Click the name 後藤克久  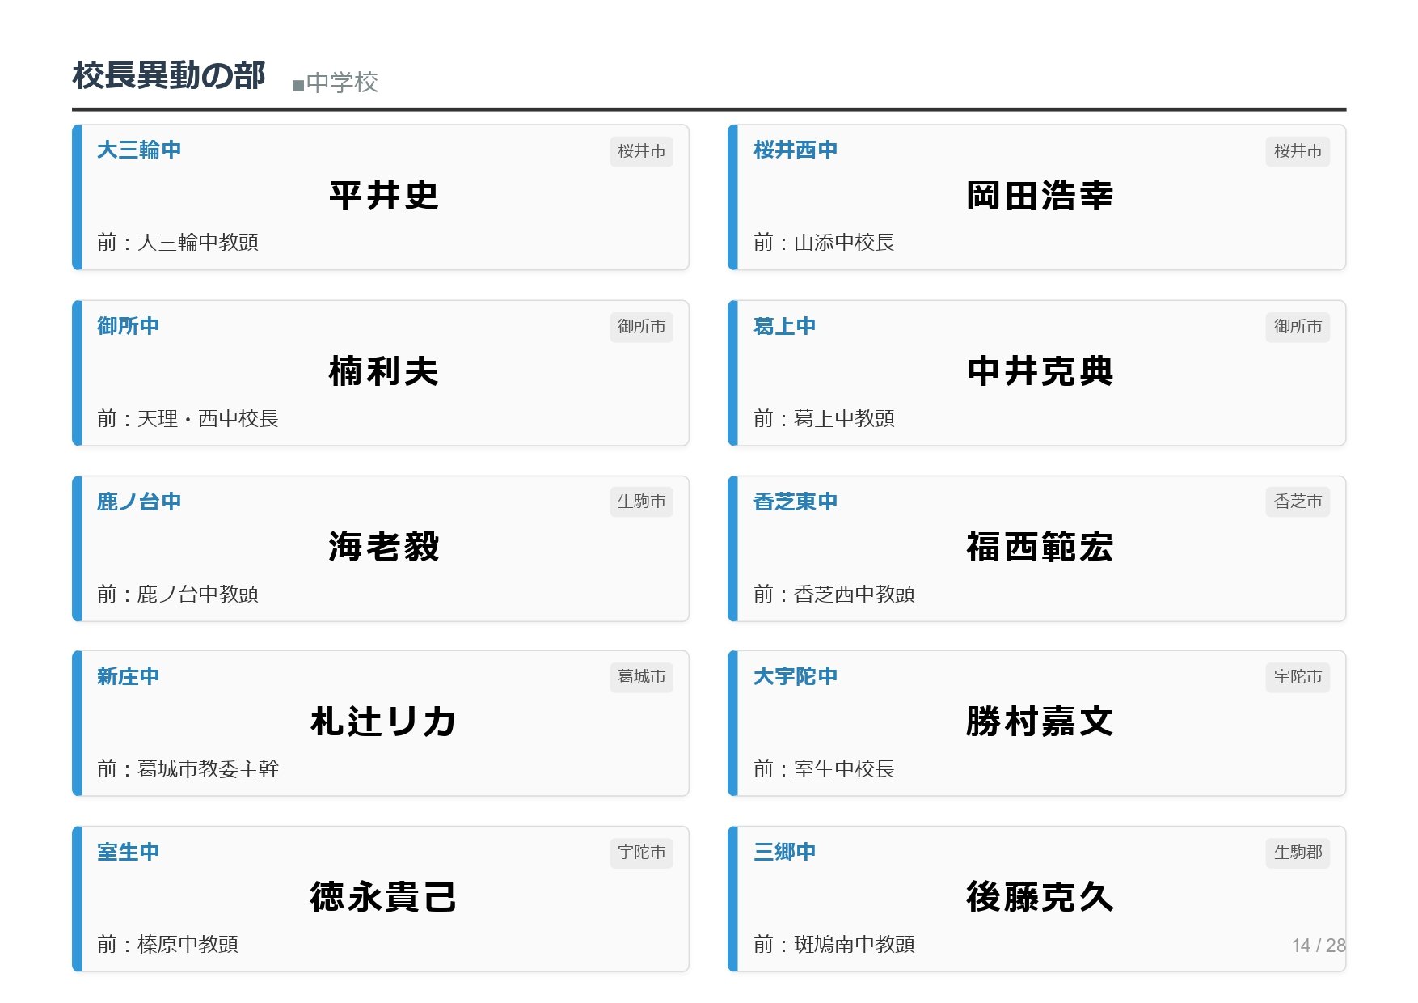tap(1040, 897)
